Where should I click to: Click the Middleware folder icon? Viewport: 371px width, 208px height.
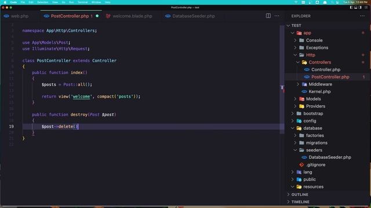click(304, 84)
